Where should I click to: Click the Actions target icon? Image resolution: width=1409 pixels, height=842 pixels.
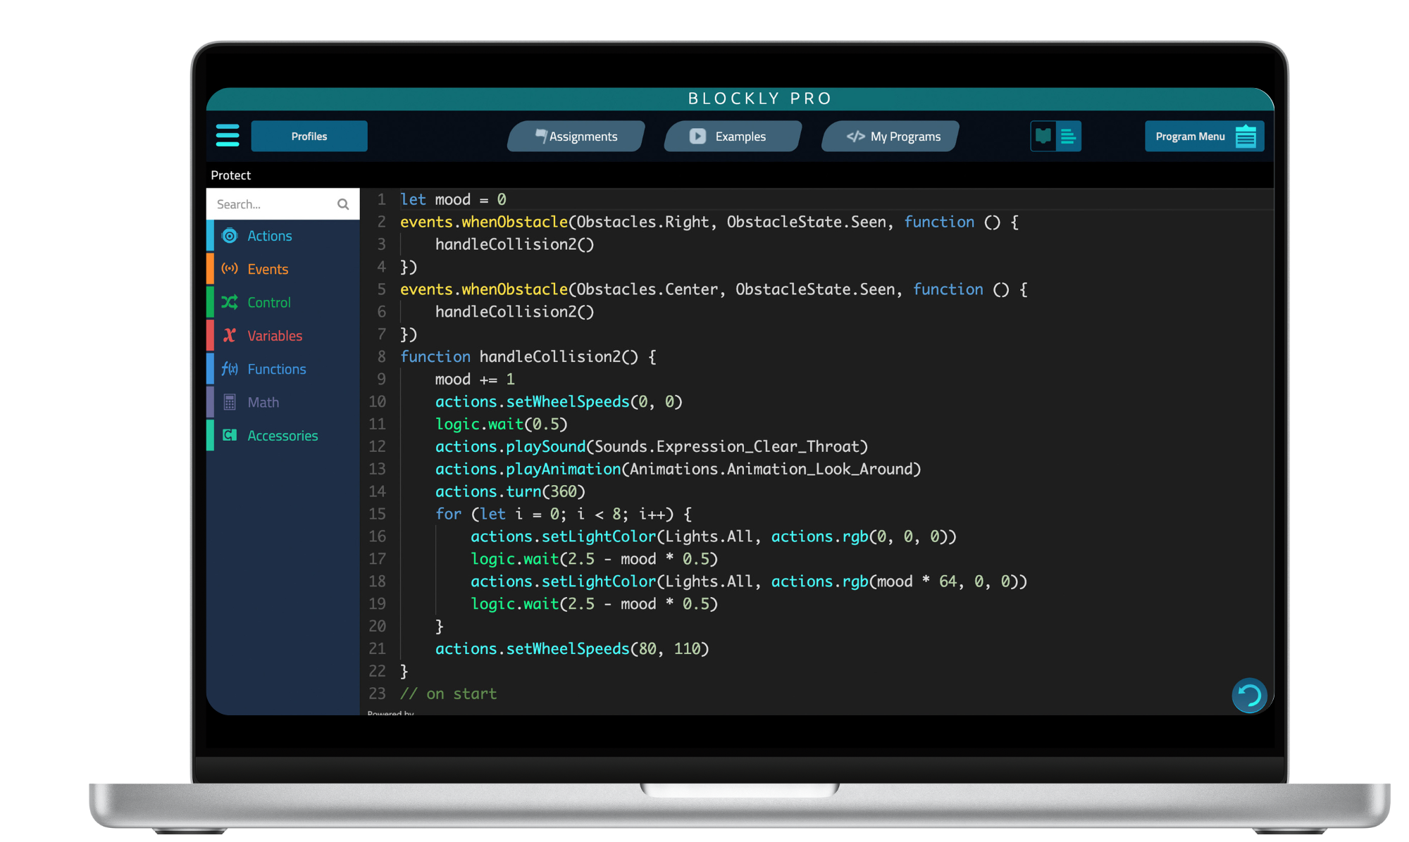[230, 236]
